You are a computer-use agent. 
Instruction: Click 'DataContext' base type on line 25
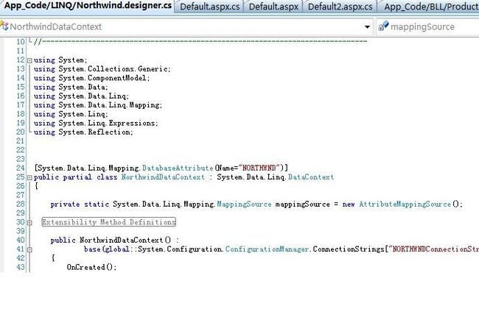pos(311,177)
